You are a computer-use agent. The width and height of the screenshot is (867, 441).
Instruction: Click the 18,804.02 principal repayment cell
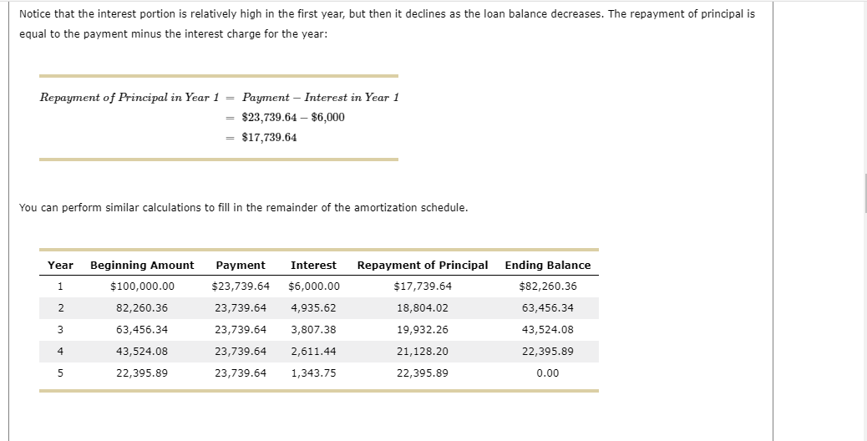click(423, 308)
